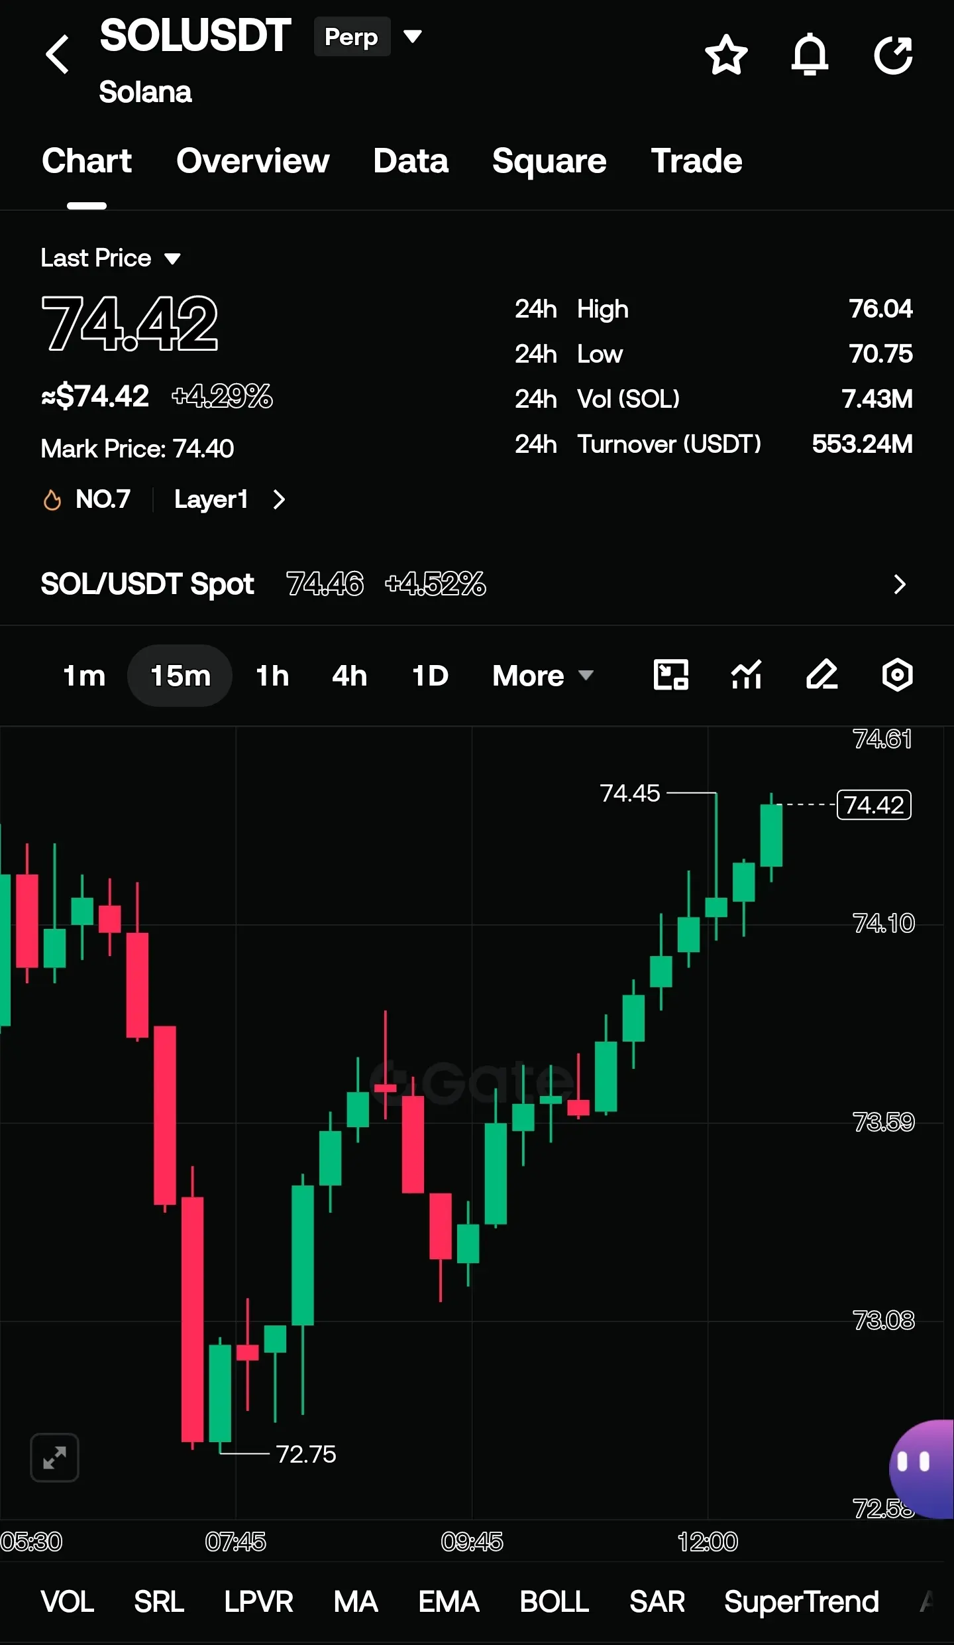Switch to the Overview tab
The image size is (954, 1645).
coord(252,161)
